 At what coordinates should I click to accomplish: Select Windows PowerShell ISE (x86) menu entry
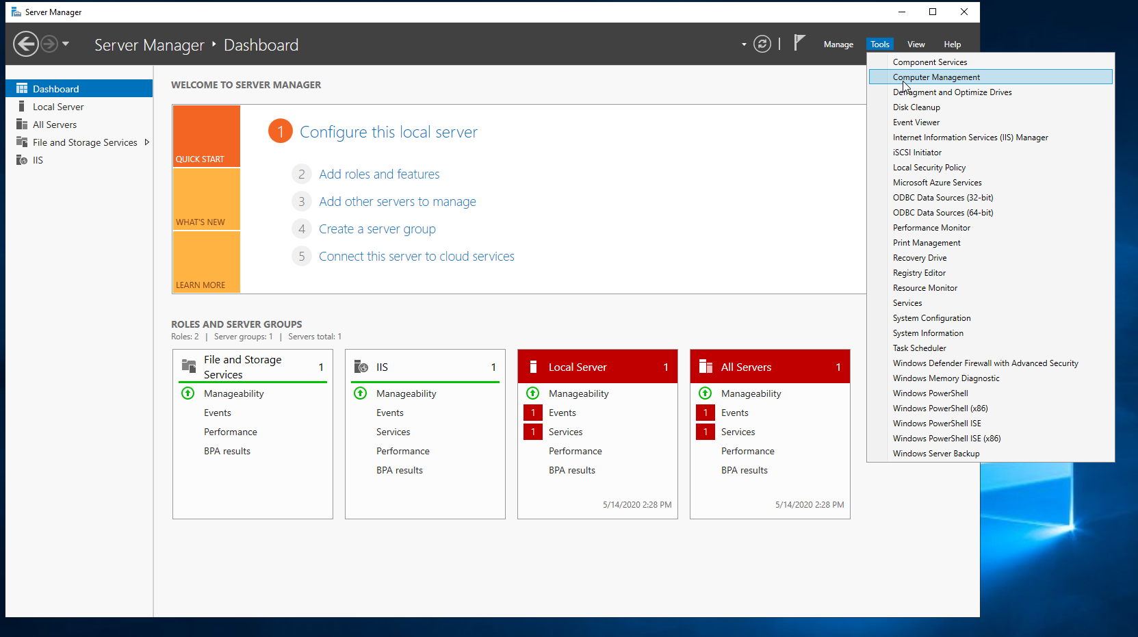coord(990,439)
